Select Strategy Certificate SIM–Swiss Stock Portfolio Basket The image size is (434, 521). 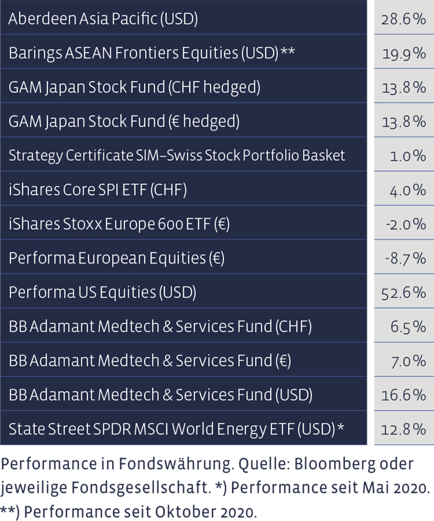(x=177, y=155)
